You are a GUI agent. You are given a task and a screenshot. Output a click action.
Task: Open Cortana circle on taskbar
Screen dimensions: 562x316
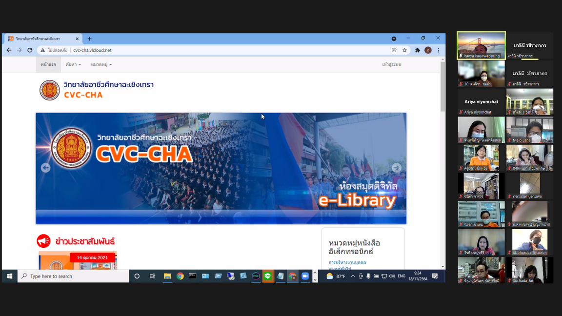[x=137, y=276]
